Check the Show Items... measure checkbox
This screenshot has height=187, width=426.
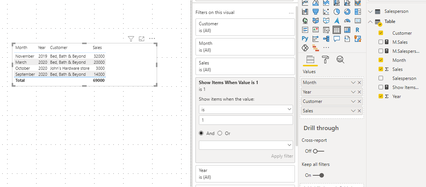381,87
